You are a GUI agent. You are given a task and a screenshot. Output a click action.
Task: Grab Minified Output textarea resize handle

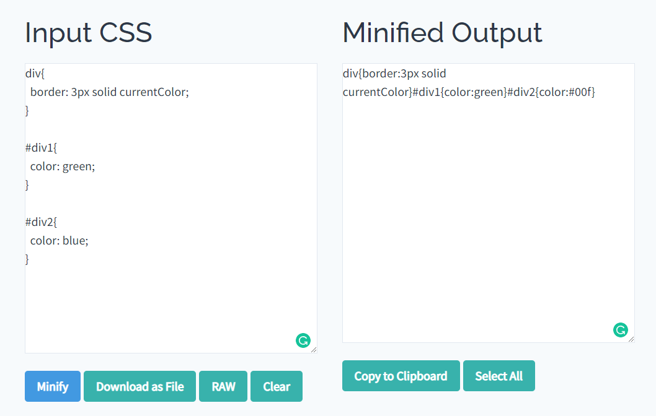click(631, 340)
